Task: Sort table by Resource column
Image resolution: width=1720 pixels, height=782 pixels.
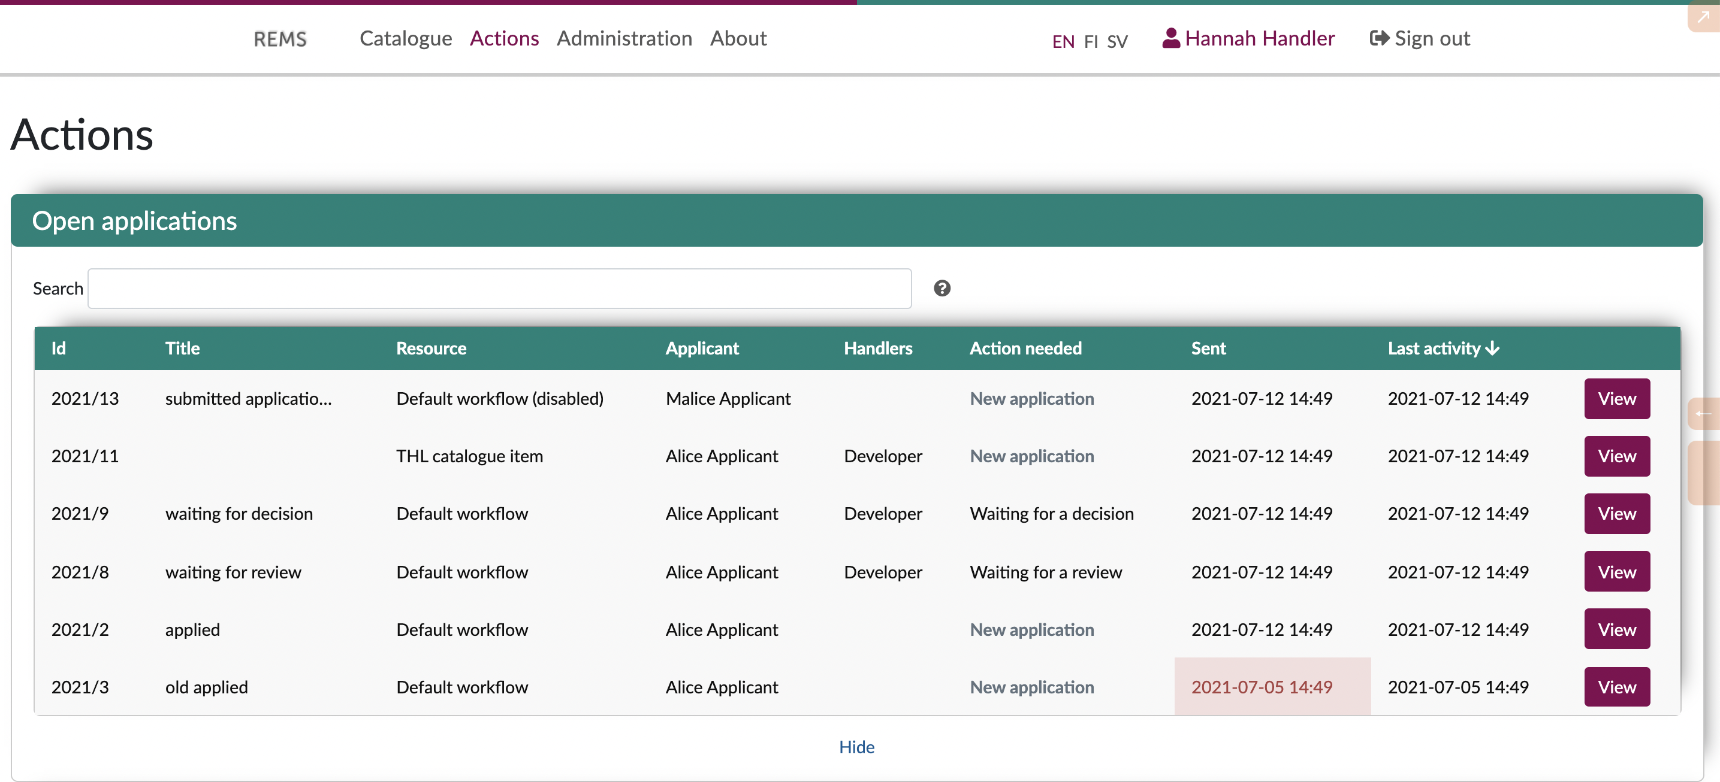Action: tap(431, 348)
